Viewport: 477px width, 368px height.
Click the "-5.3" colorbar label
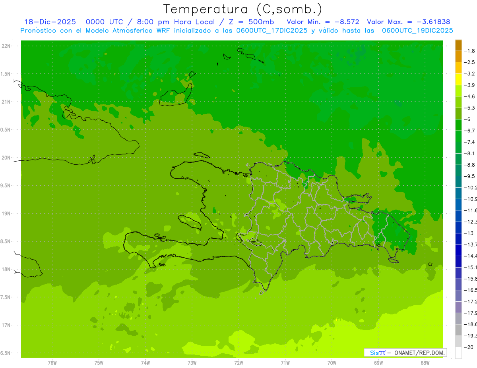click(470, 108)
